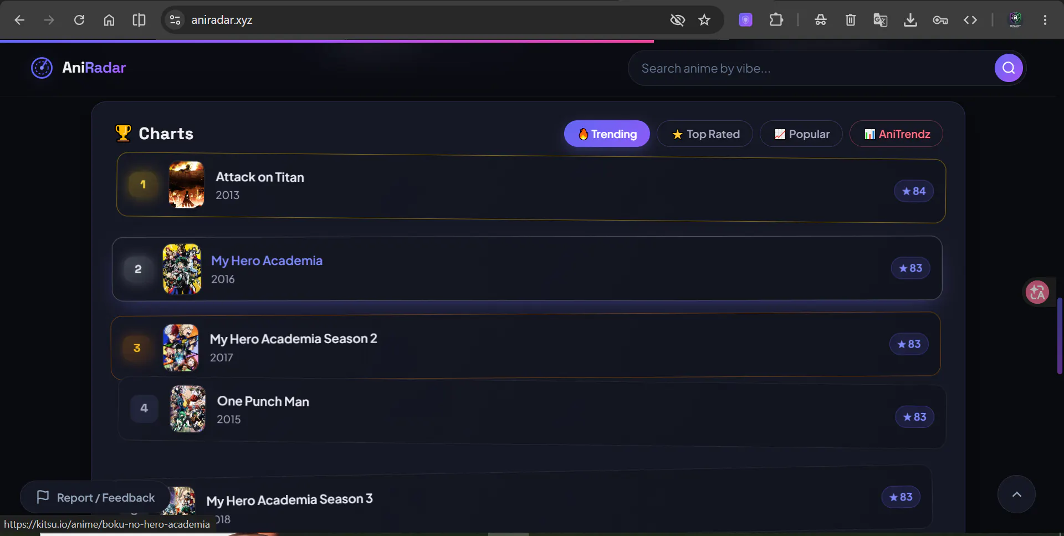This screenshot has height=536, width=1064.
Task: Click the My Hero Academia Season 2 title
Action: coord(293,339)
